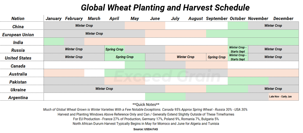Click the September column header

(x=216, y=19)
